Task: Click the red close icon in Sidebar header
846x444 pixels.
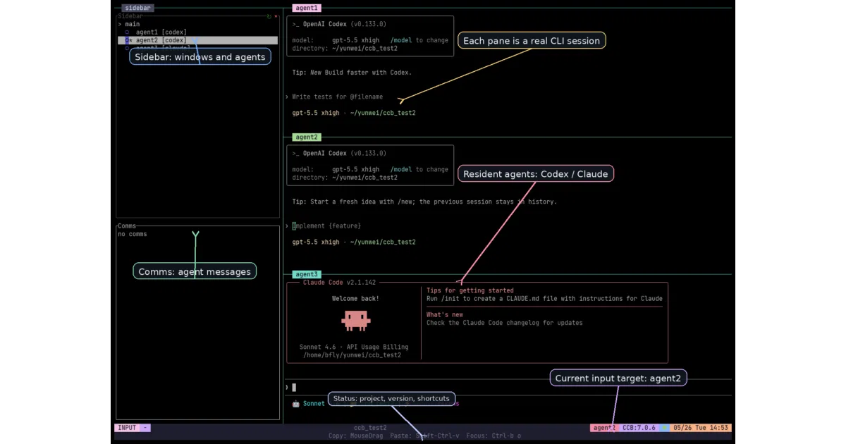Action: tap(276, 16)
